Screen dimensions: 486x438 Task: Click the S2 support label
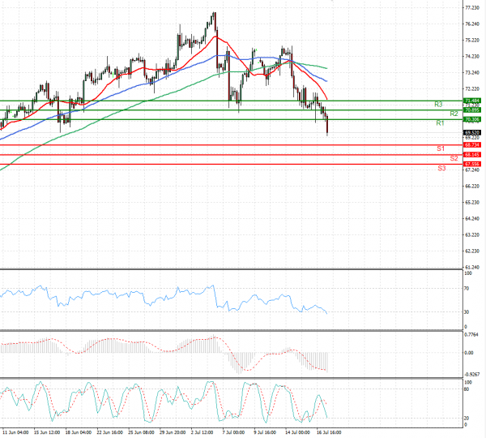(454, 158)
